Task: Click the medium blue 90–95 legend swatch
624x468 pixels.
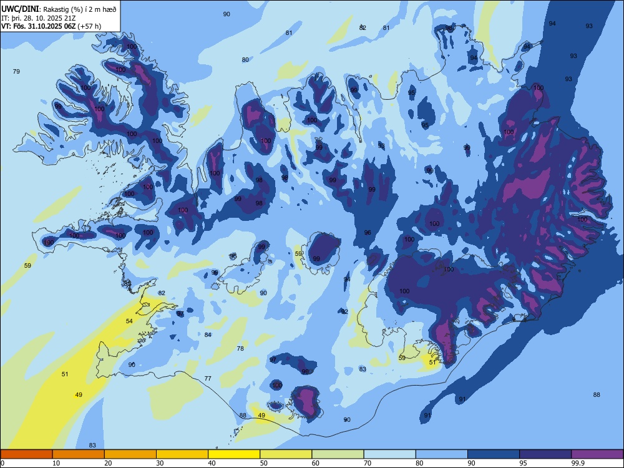Action: point(494,454)
